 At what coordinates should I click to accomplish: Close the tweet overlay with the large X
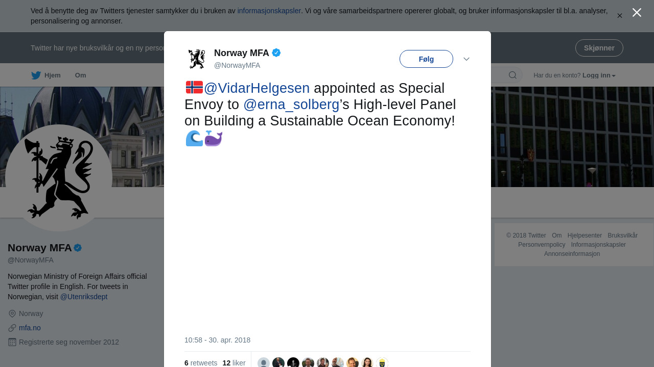637,13
